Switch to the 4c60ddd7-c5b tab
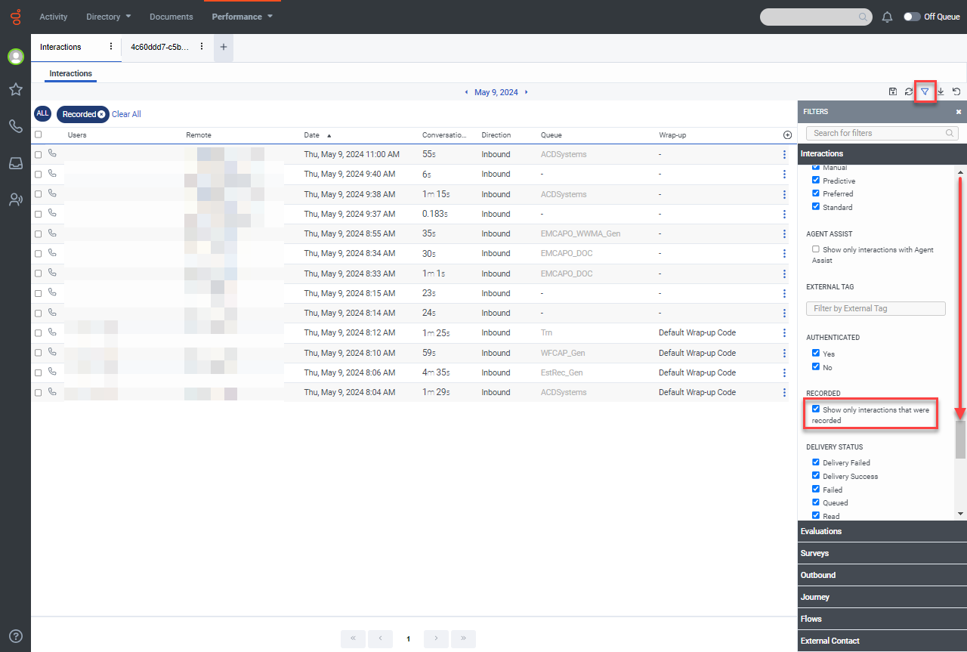 [159, 47]
